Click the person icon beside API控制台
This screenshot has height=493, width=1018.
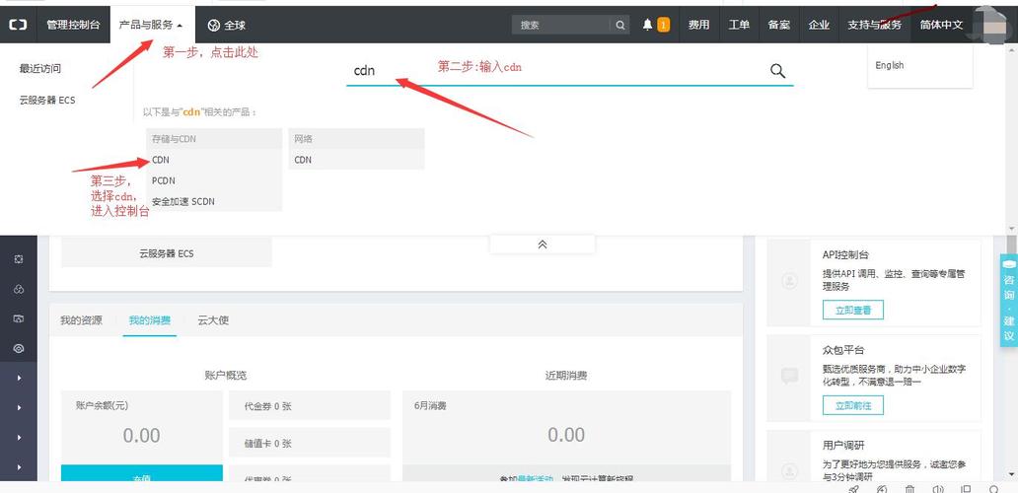pyautogui.click(x=790, y=282)
